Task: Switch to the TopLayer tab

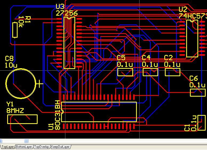Action: pyautogui.click(x=7, y=147)
